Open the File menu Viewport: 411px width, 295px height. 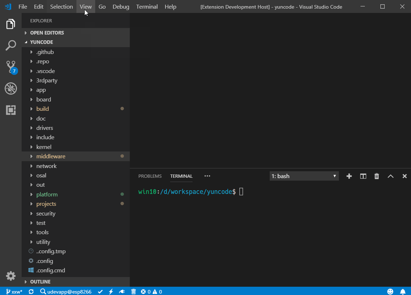23,6
